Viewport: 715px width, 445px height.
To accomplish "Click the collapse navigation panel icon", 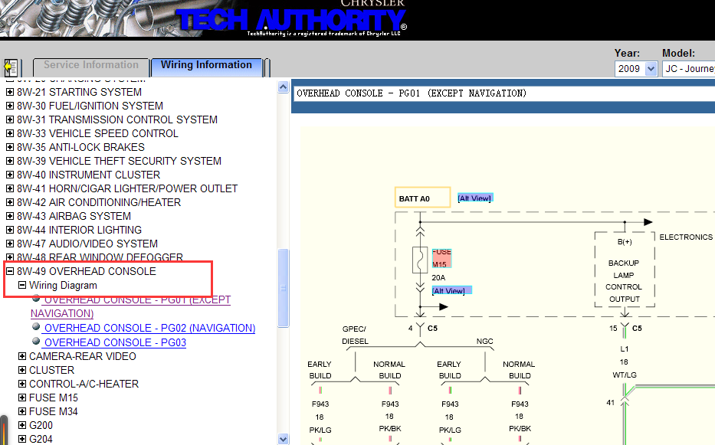I will pyautogui.click(x=11, y=67).
